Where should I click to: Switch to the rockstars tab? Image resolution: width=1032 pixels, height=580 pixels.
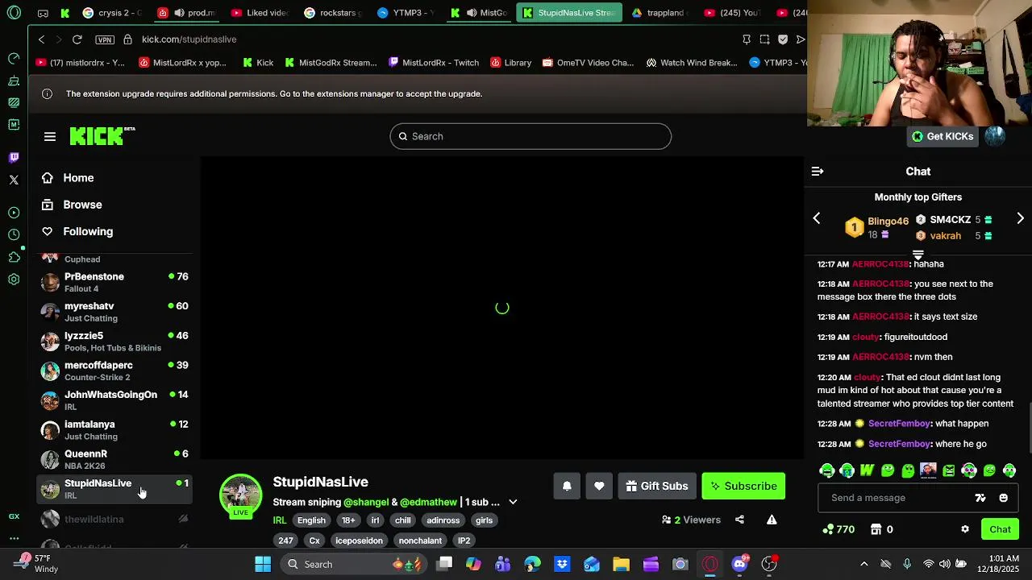(333, 13)
